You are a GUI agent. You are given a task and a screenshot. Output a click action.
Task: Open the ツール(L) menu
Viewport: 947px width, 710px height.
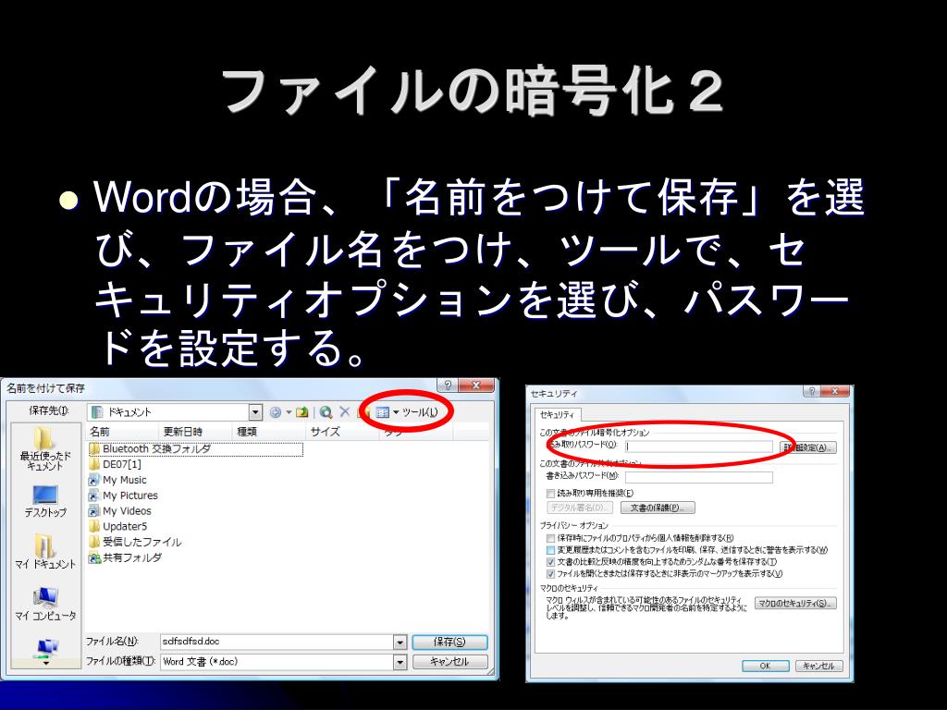(x=420, y=412)
